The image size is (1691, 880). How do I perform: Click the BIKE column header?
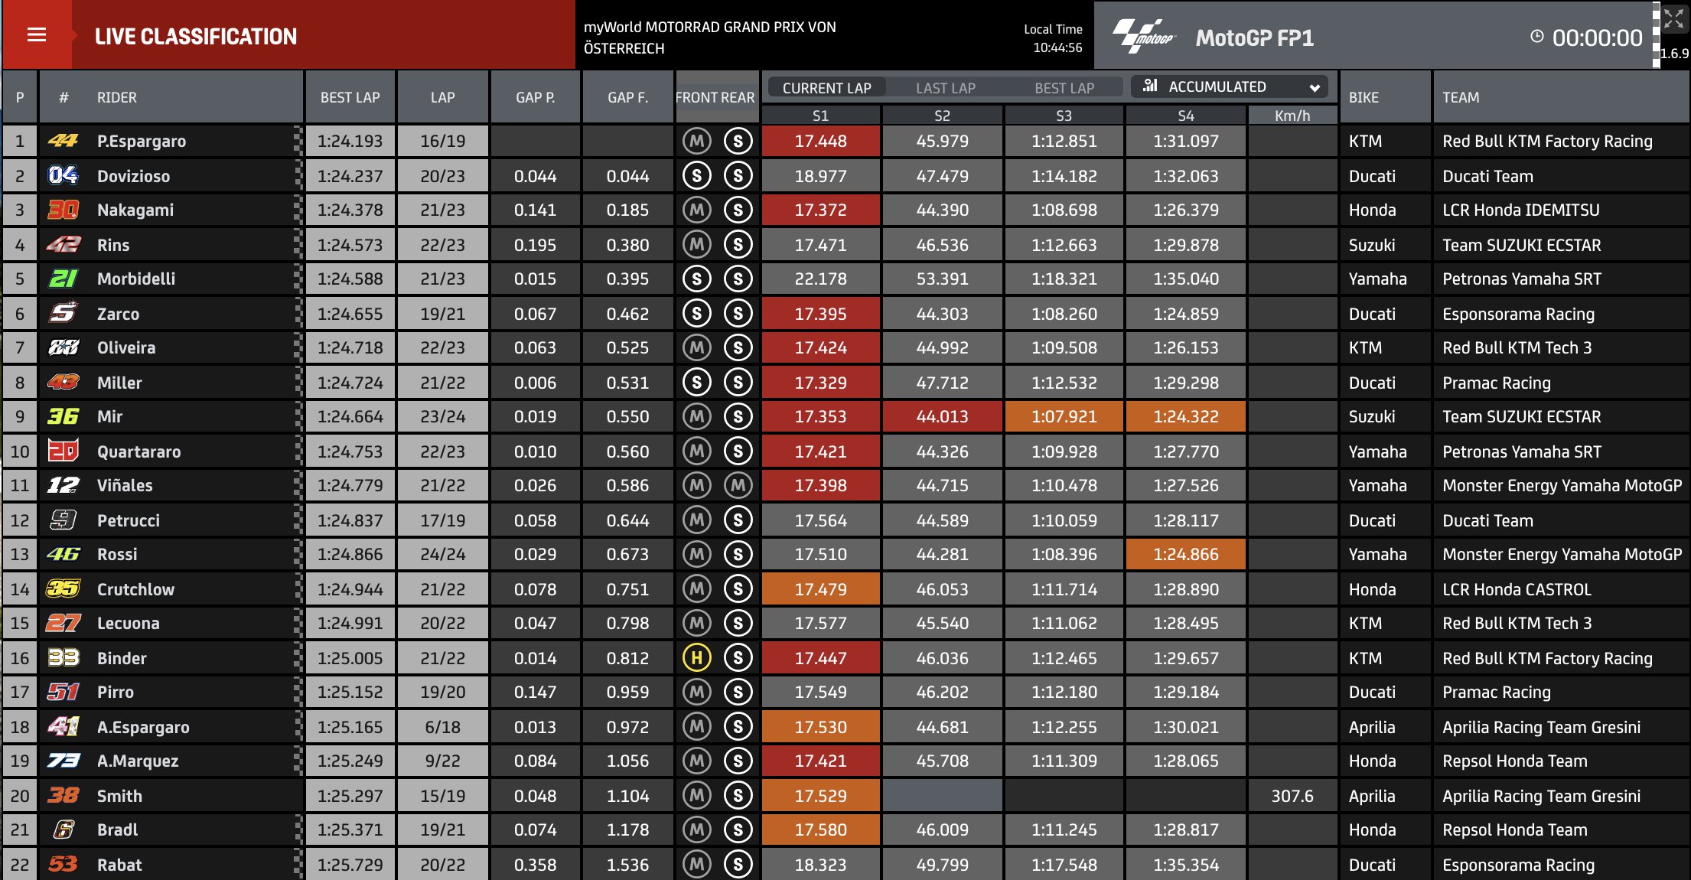coord(1385,97)
